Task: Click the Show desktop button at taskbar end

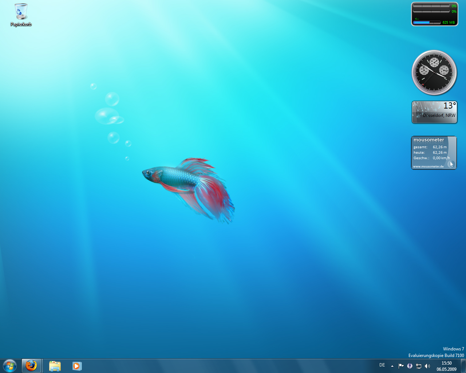Action: (463, 366)
